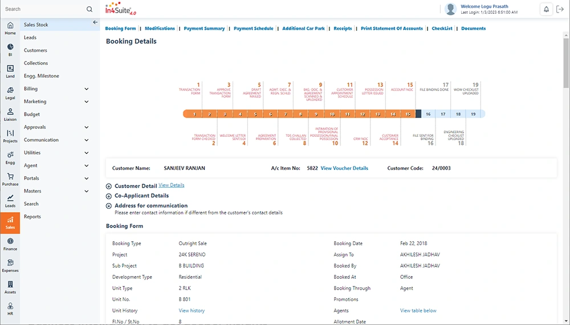Open the View history link
The height and width of the screenshot is (325, 570).
(x=192, y=311)
